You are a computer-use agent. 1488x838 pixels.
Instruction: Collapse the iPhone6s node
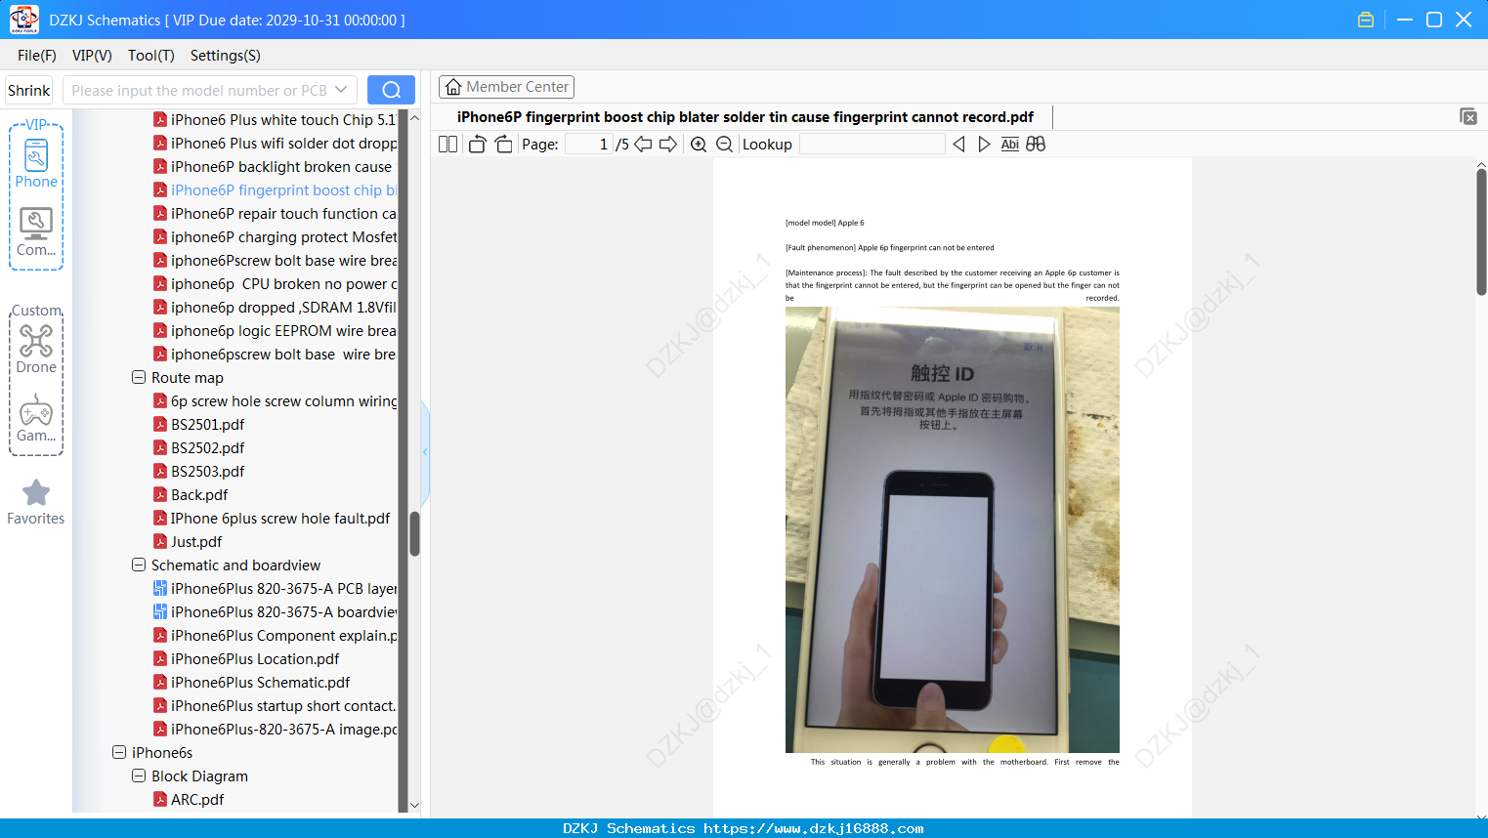click(x=119, y=752)
